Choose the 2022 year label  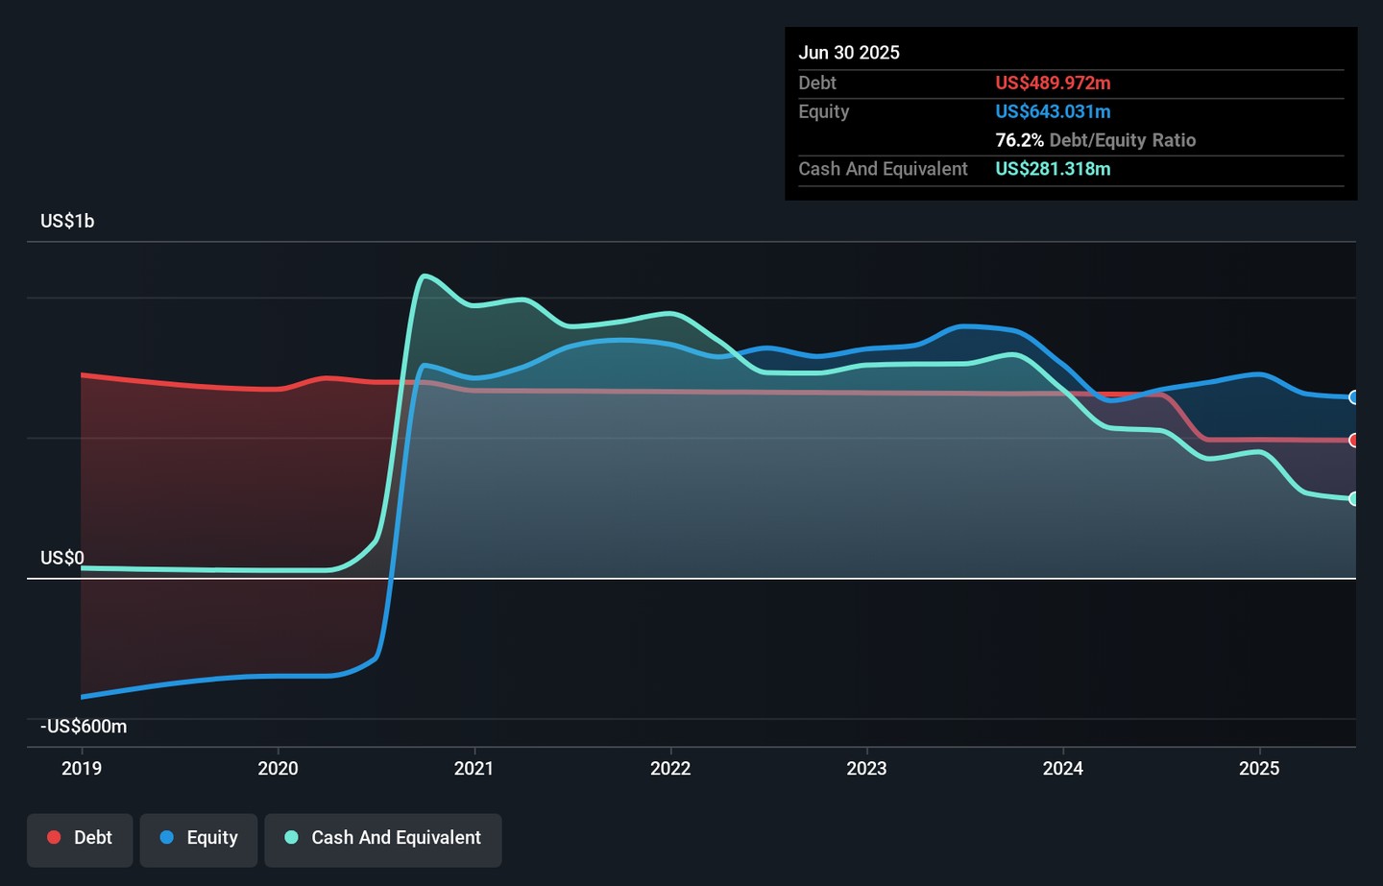(670, 768)
